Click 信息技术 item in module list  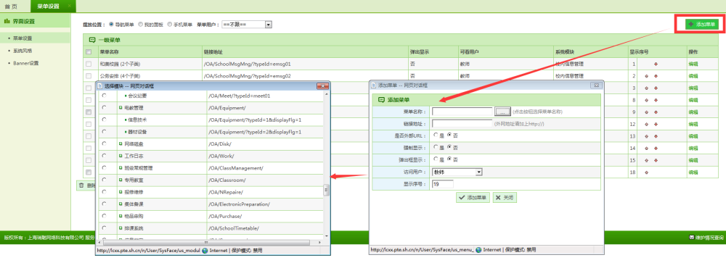(138, 120)
